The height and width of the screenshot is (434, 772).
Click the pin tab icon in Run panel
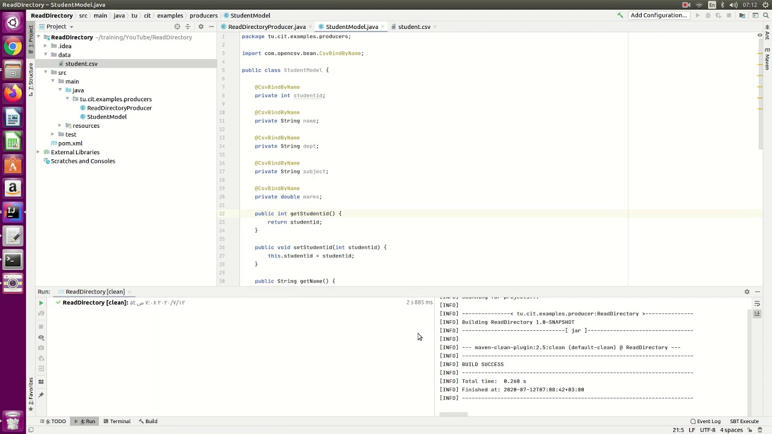tap(41, 395)
